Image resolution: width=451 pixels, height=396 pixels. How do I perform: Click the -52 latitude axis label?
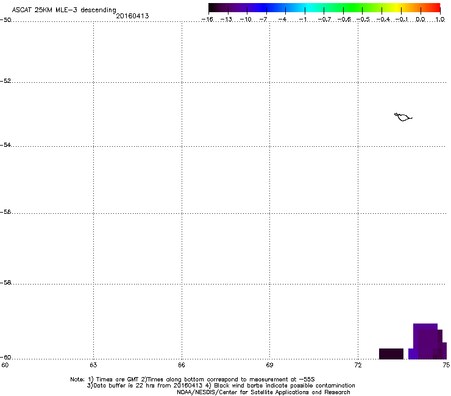click(x=5, y=81)
